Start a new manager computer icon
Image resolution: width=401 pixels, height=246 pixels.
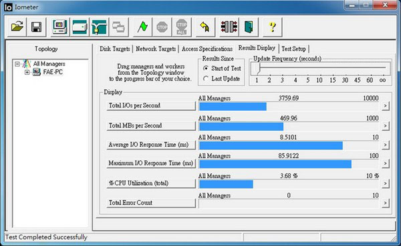[60, 27]
